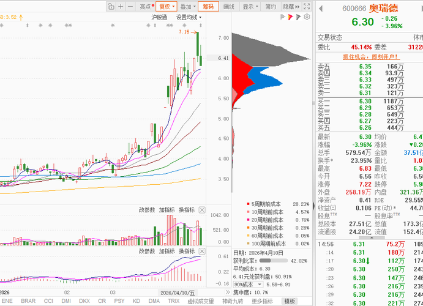Select the BRAR indicator tab
This screenshot has width=423, height=306.
point(28,301)
